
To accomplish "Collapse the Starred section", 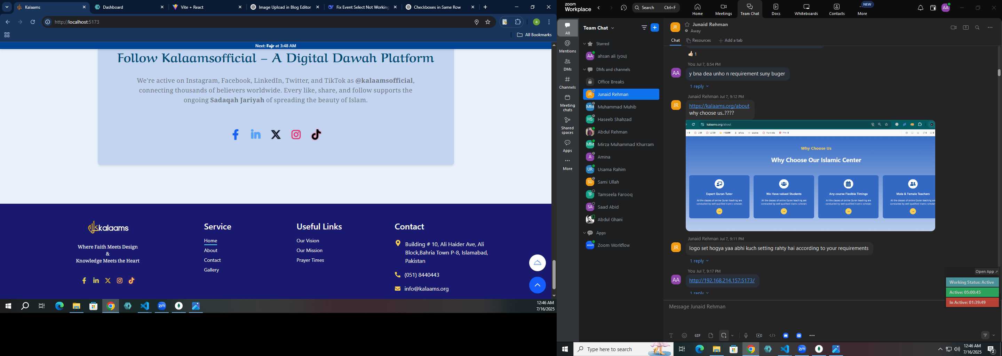I will pyautogui.click(x=584, y=44).
